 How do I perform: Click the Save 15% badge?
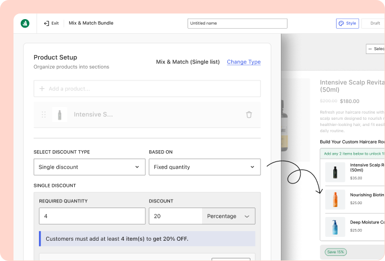point(335,252)
